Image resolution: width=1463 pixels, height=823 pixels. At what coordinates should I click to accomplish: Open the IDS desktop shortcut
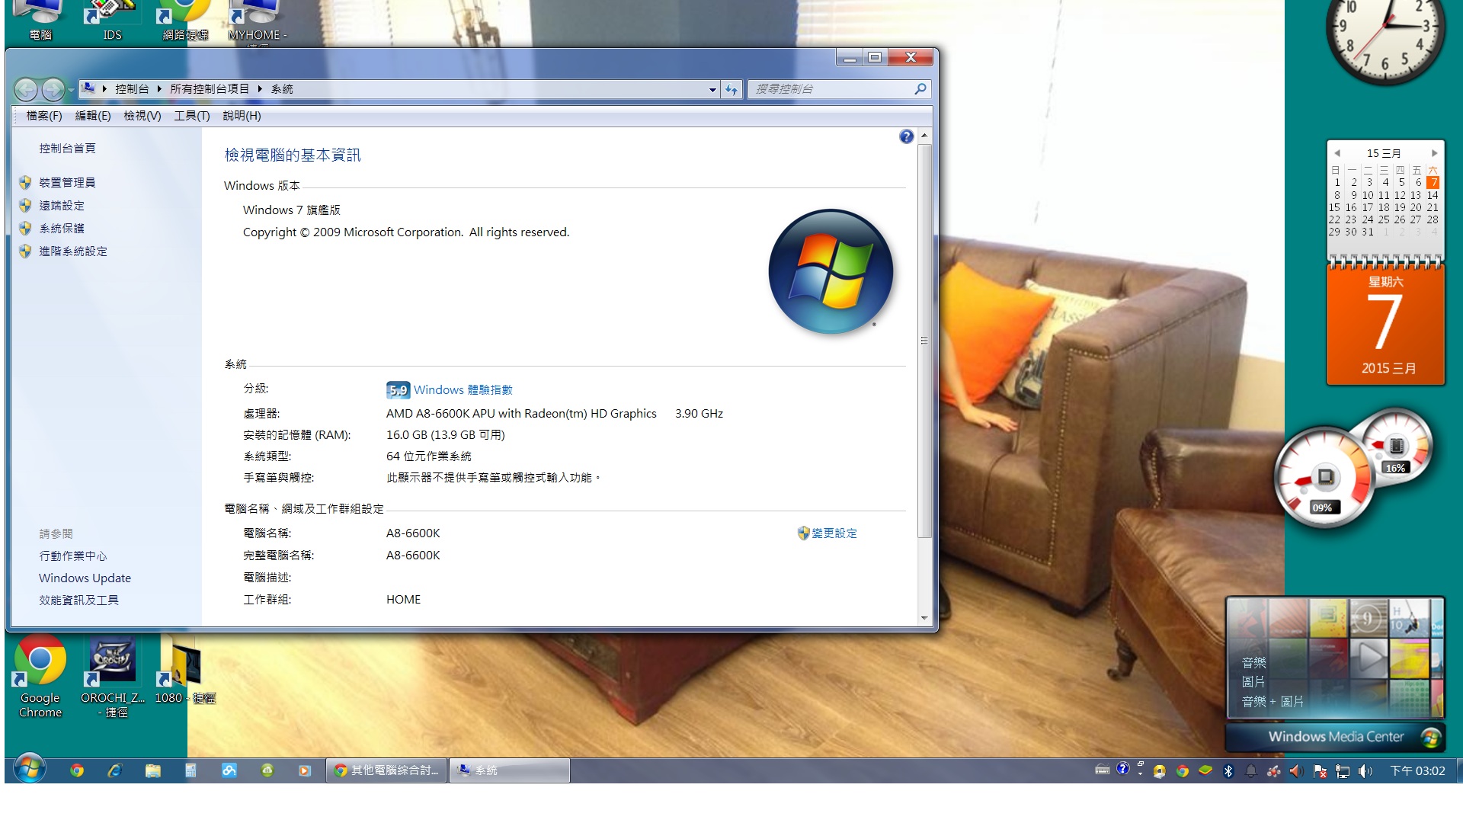tap(112, 21)
